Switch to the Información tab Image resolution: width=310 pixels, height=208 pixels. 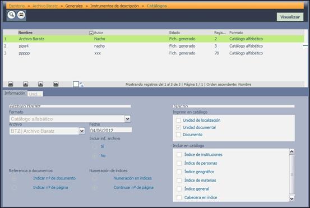click(x=15, y=93)
